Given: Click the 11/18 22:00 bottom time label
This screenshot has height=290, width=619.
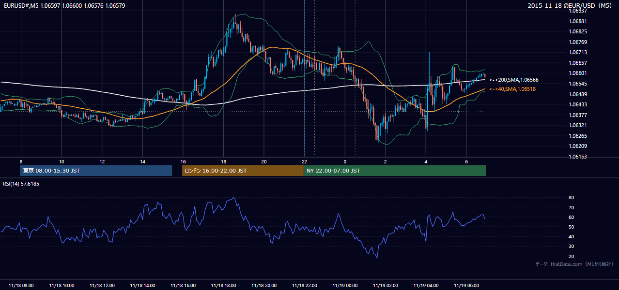Looking at the screenshot, I should click(304, 286).
